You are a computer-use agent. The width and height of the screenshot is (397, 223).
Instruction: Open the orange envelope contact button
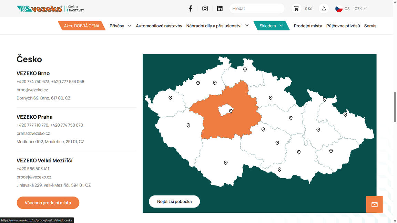(x=374, y=204)
